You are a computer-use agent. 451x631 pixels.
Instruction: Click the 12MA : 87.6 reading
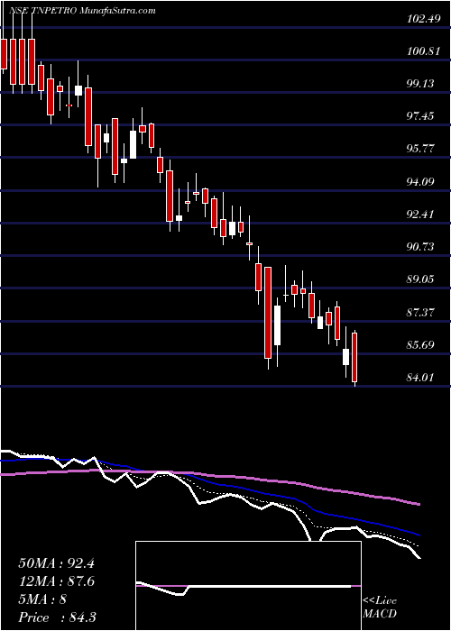(56, 581)
